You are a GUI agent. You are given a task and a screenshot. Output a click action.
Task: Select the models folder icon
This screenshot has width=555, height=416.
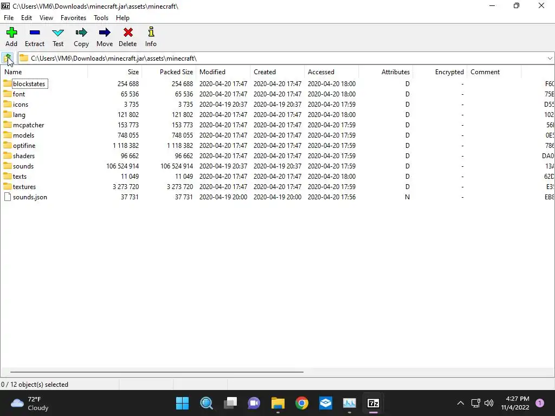click(8, 135)
